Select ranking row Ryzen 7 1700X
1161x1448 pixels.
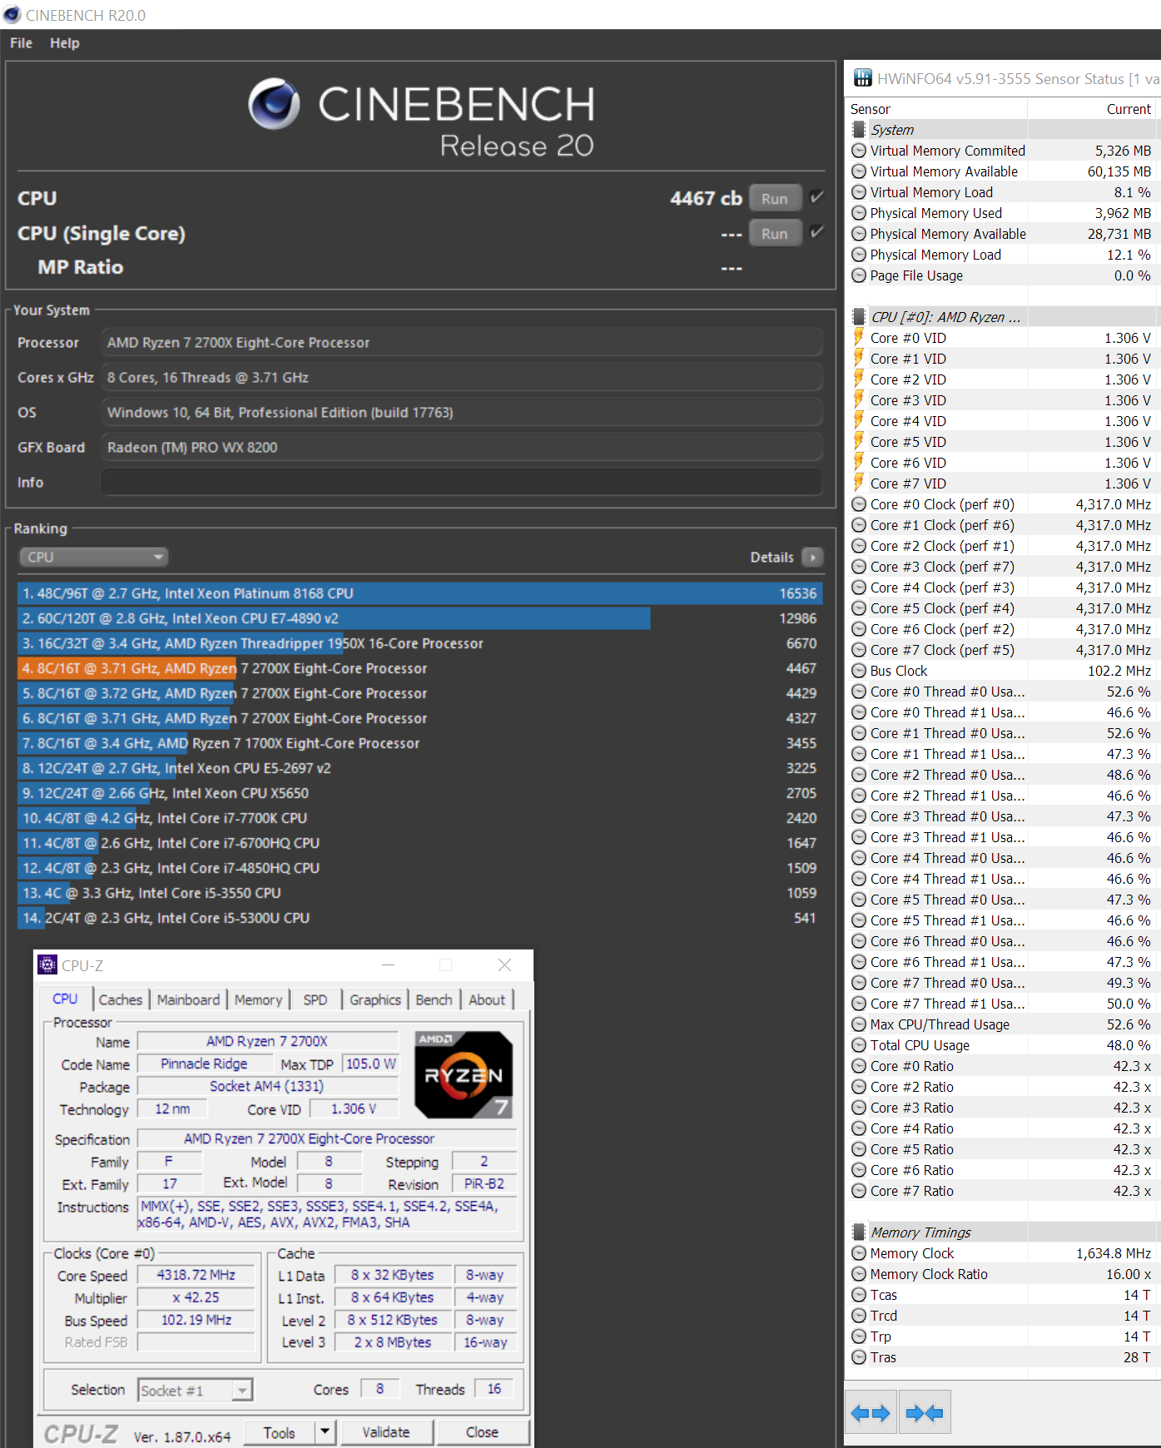419,743
